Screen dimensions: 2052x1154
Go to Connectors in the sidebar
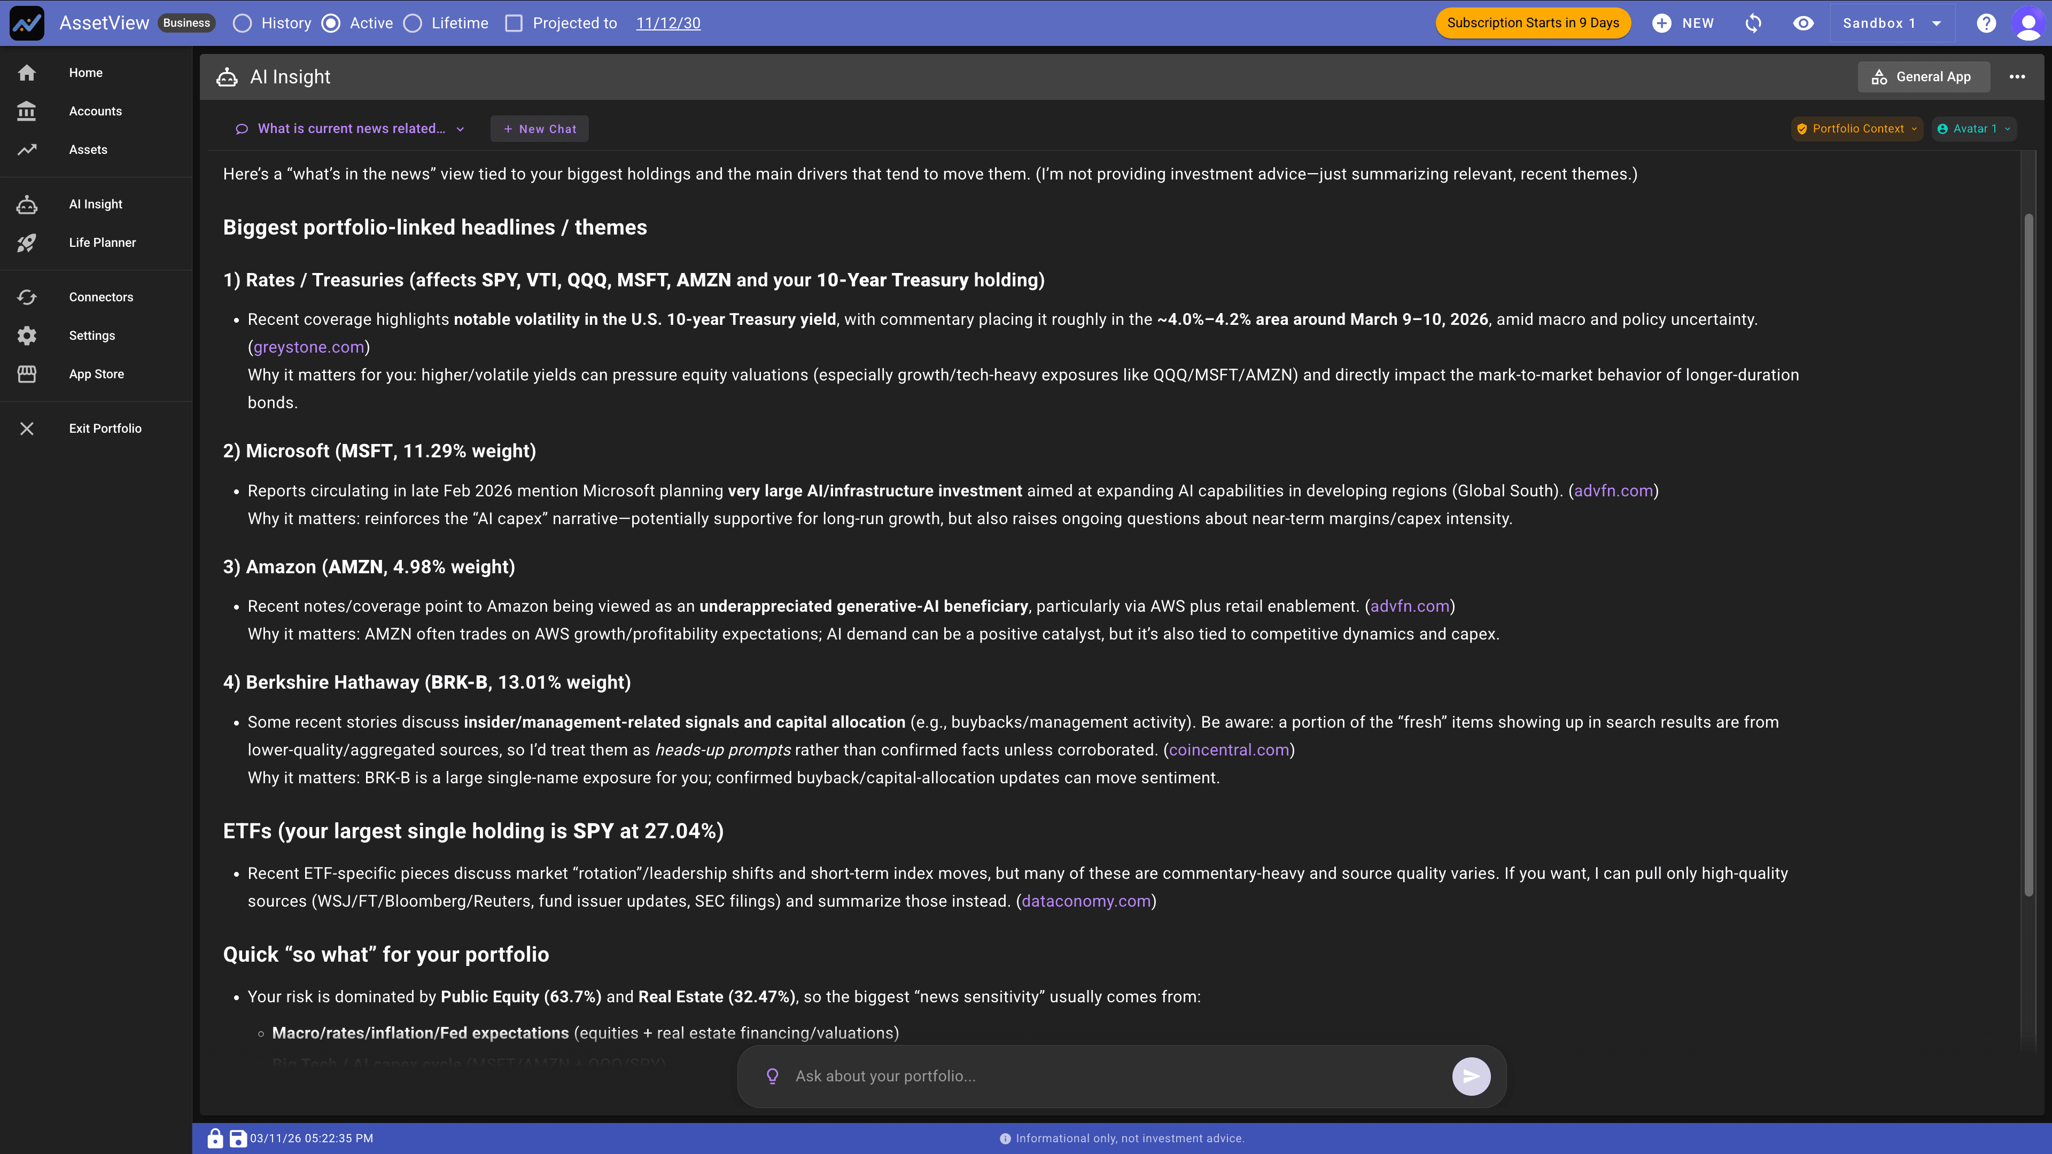click(x=100, y=297)
